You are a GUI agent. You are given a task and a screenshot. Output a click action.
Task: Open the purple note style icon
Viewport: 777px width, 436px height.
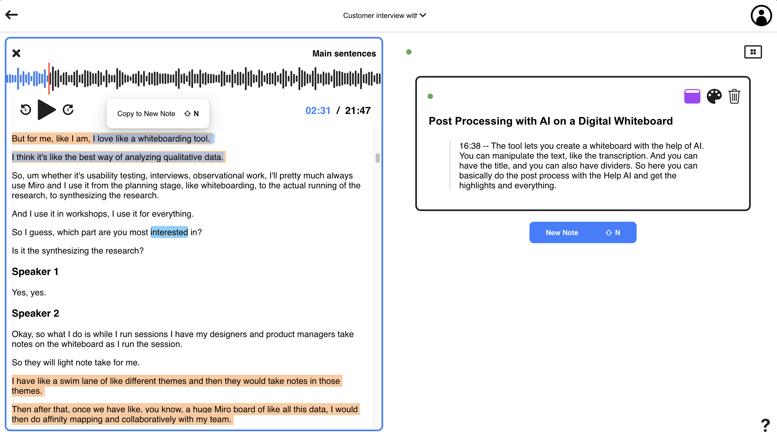point(692,96)
